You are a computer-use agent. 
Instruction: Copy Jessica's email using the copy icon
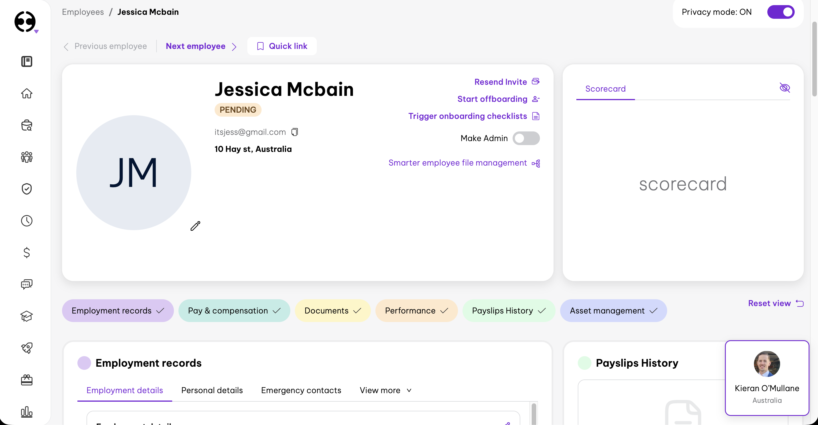294,132
